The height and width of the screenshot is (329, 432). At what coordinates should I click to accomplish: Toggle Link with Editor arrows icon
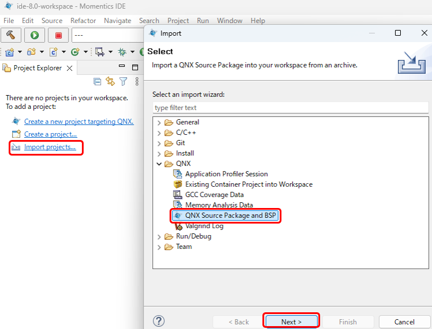click(x=110, y=81)
